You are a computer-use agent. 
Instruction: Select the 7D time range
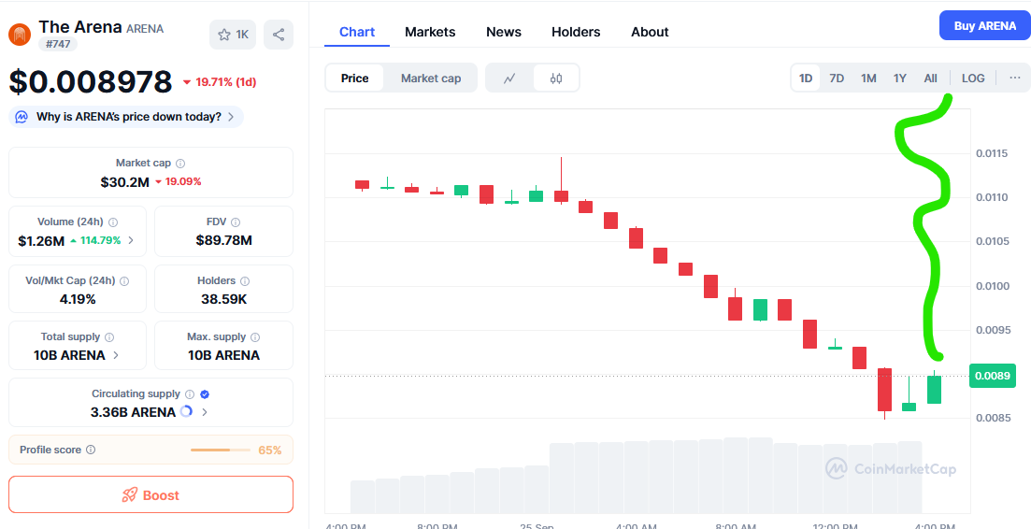tap(837, 78)
